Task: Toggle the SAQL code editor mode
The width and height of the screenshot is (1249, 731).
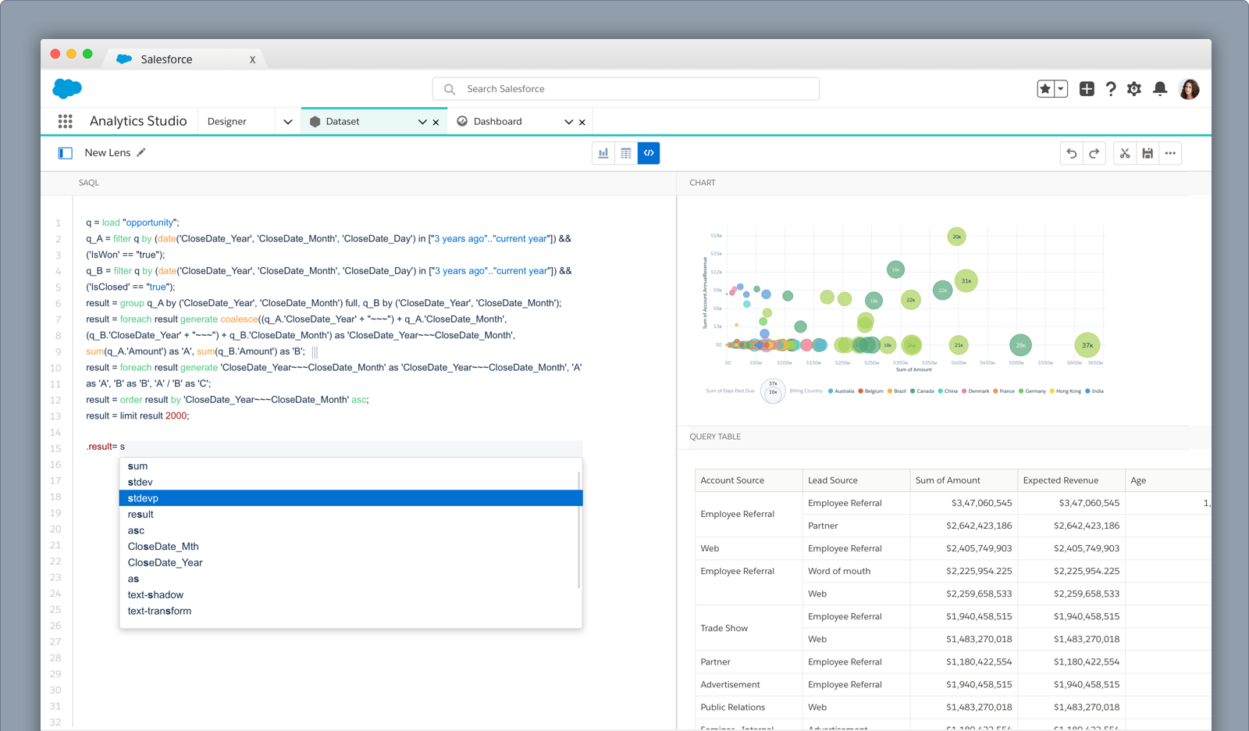Action: [649, 153]
